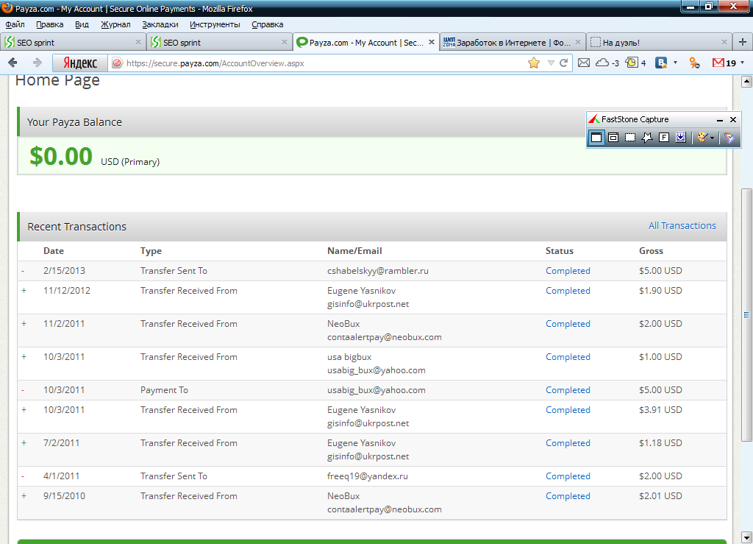Click the envelope mail toolbar icon
Screen dimensions: 753x544
(x=583, y=63)
